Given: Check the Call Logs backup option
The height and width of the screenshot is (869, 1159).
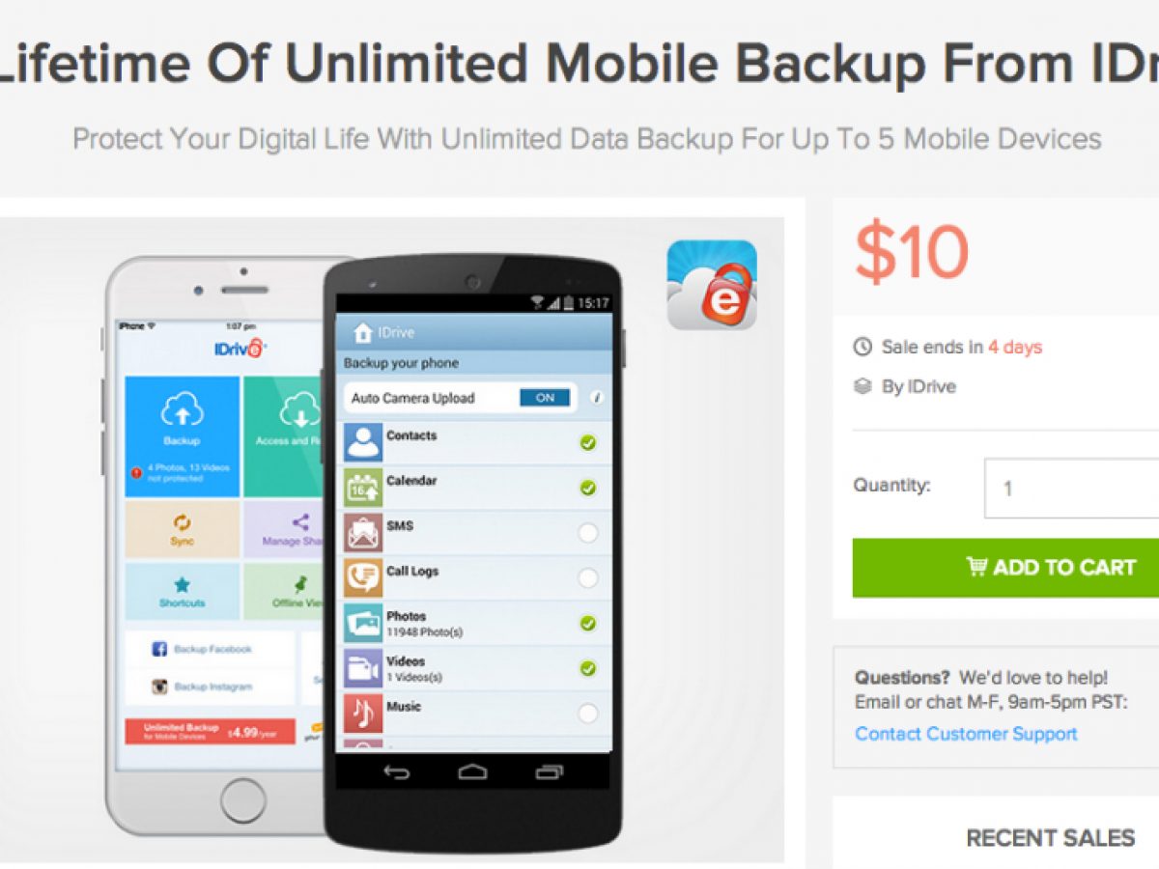Looking at the screenshot, I should [x=587, y=578].
